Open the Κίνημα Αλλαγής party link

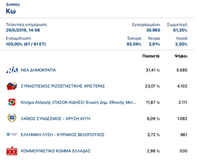[x=78, y=102]
